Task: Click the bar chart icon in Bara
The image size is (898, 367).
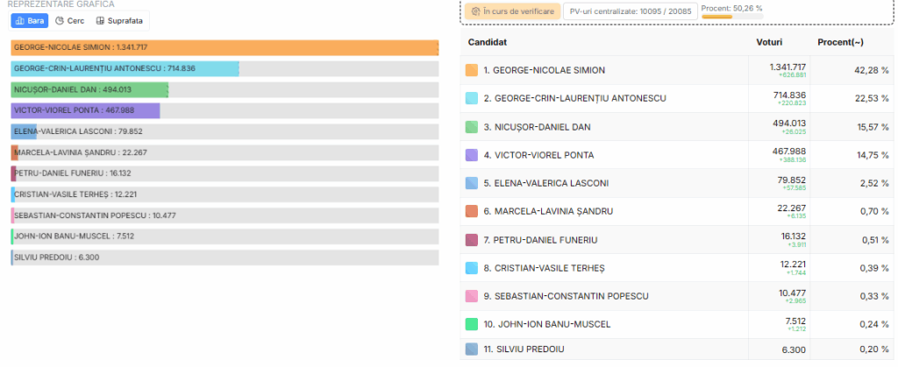Action: tap(20, 20)
